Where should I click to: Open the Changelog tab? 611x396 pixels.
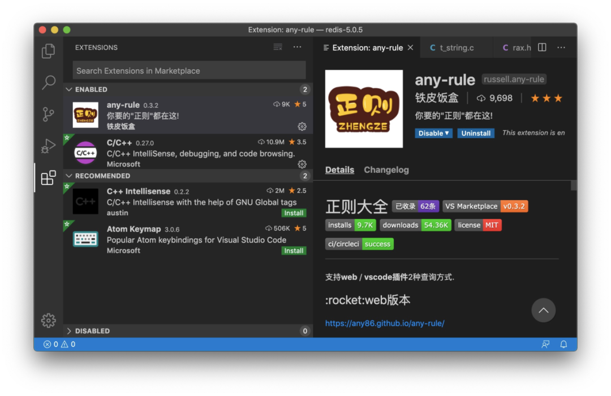pos(386,170)
